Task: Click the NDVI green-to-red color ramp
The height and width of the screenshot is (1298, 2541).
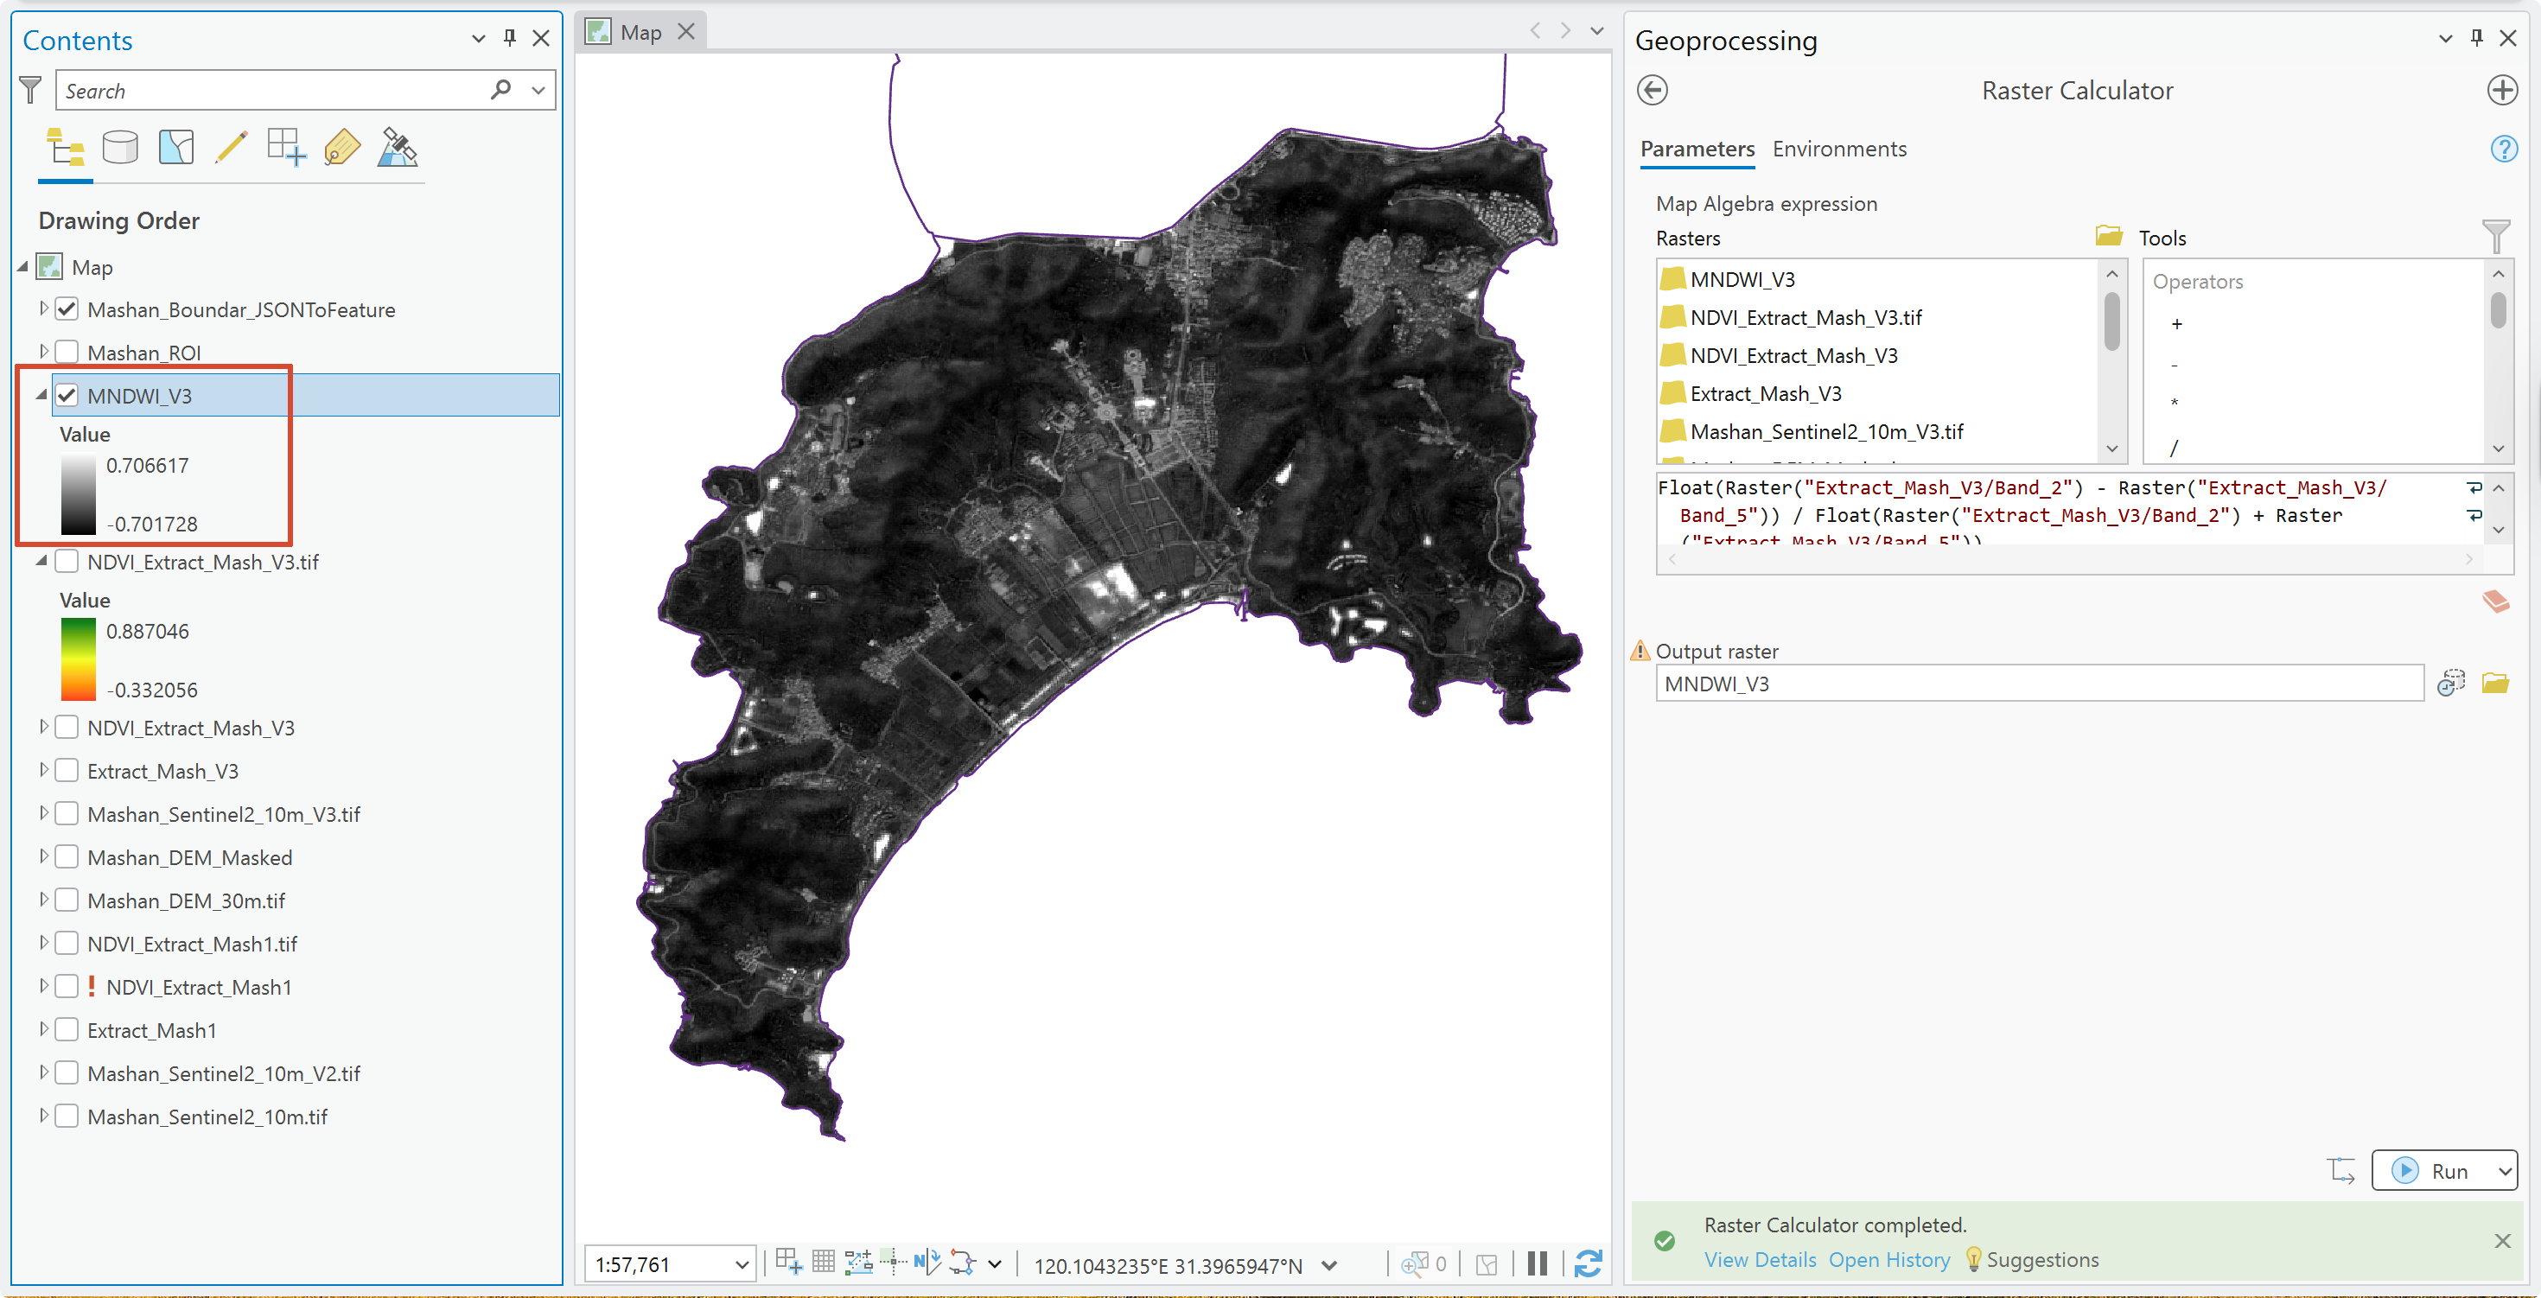Action: (x=78, y=660)
